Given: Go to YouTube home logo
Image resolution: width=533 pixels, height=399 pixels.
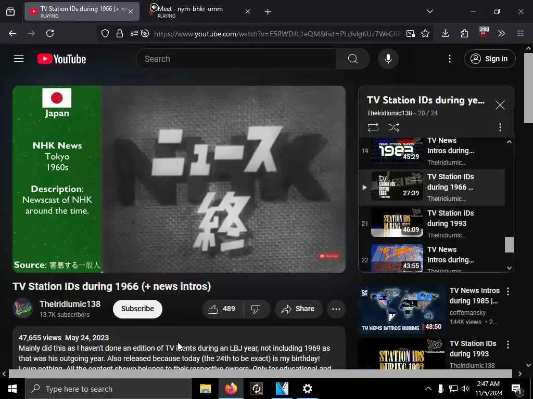Looking at the screenshot, I should (61, 59).
